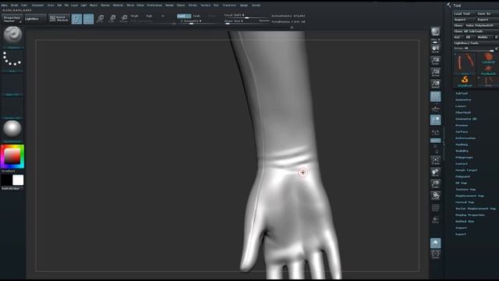Click the Rotate view icon
Viewport: 499px width, 281px height.
pos(435,196)
